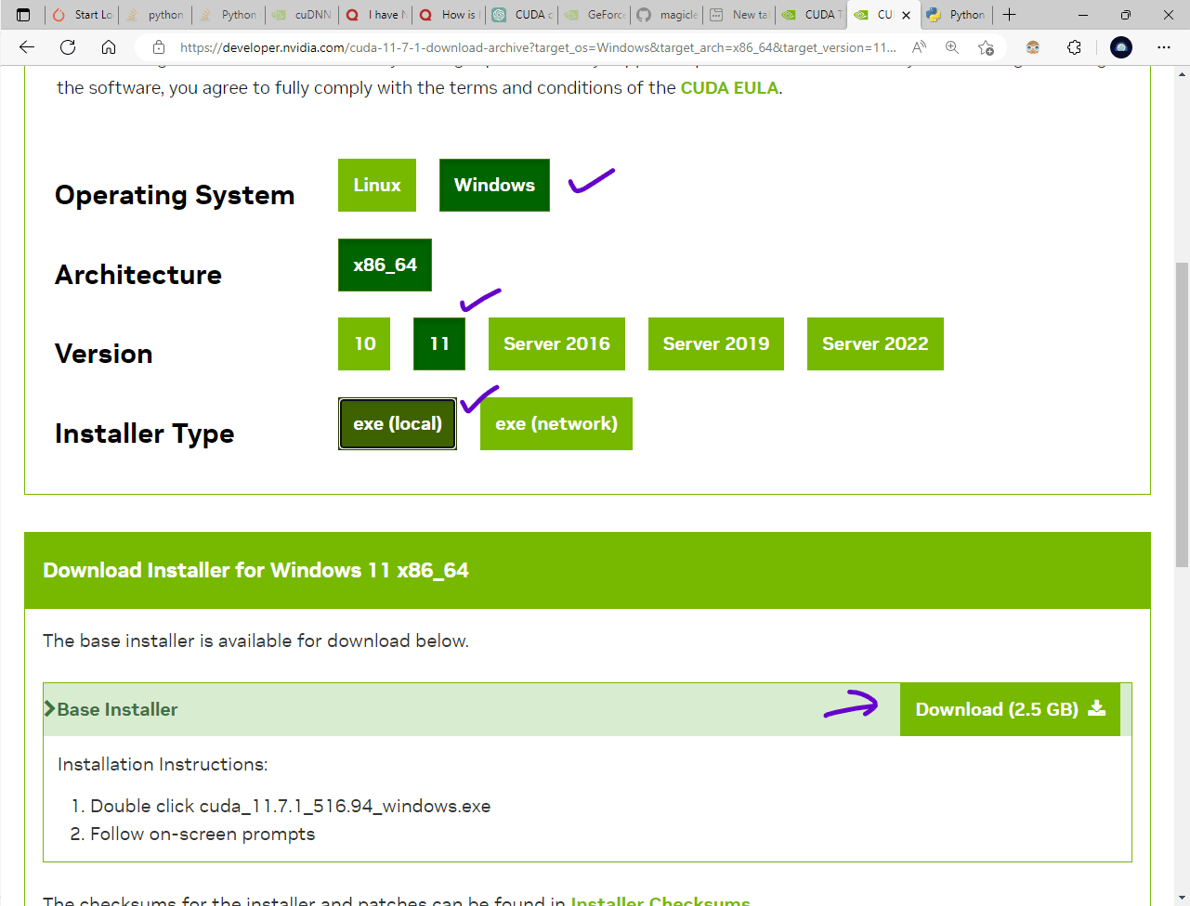This screenshot has height=906, width=1190.
Task: Open the CUDA EULA link
Action: pos(729,88)
